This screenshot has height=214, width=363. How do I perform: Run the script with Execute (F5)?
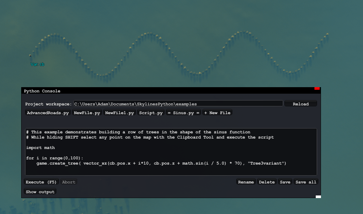click(x=41, y=182)
